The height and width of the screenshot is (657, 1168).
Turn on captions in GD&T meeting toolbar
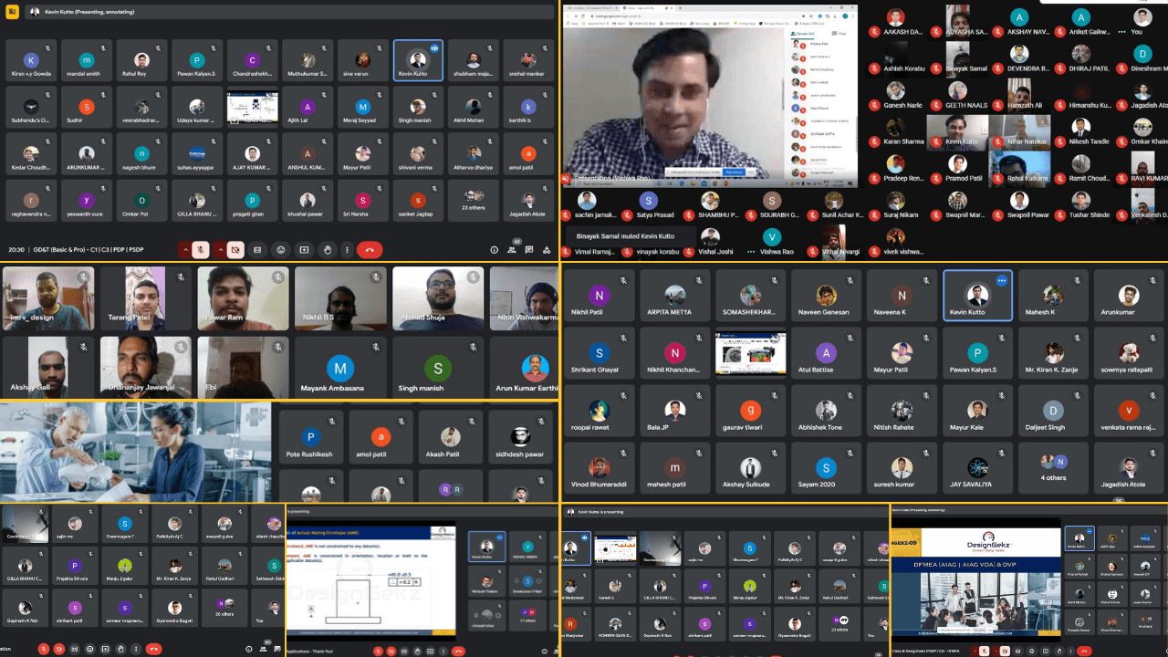257,249
